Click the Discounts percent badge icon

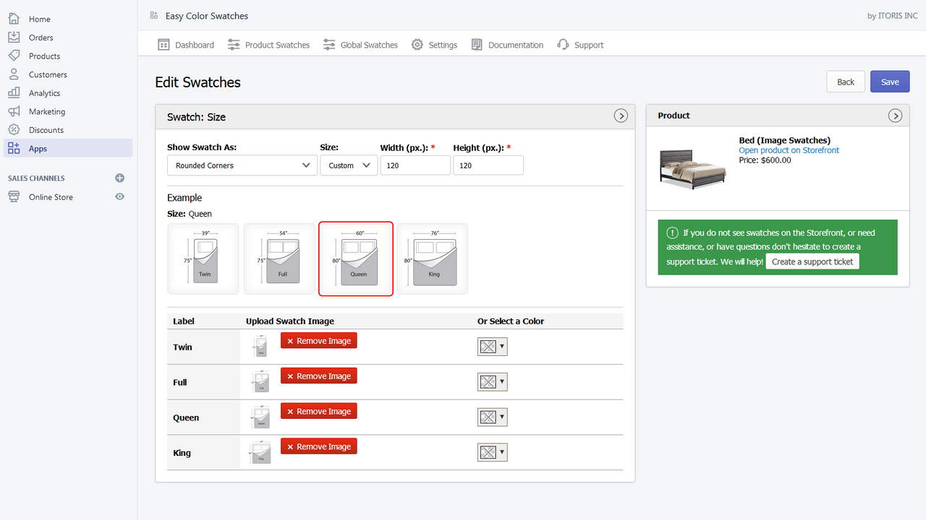point(14,130)
